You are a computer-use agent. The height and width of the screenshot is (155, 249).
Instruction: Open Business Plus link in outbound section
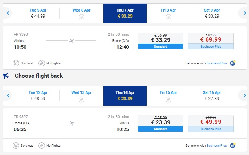tap(216, 63)
